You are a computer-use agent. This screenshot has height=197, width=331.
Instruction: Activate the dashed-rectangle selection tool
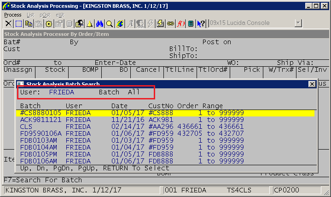[18, 23]
